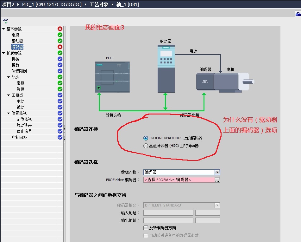The width and height of the screenshot is (301, 242).
Task: Collapse the 位置监视 tree section
Action: 9,113
